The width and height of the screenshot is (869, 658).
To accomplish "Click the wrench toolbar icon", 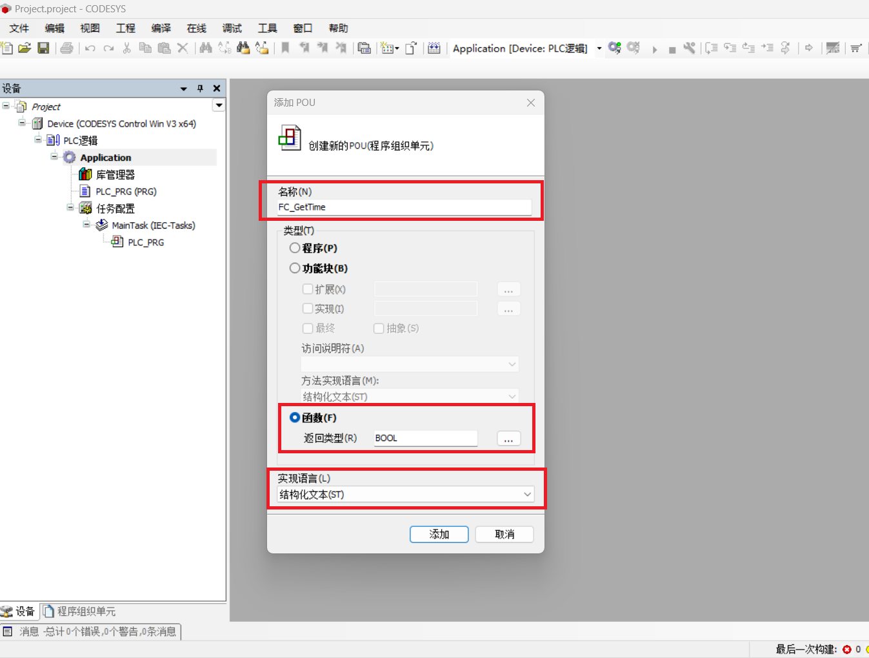I will [x=690, y=48].
